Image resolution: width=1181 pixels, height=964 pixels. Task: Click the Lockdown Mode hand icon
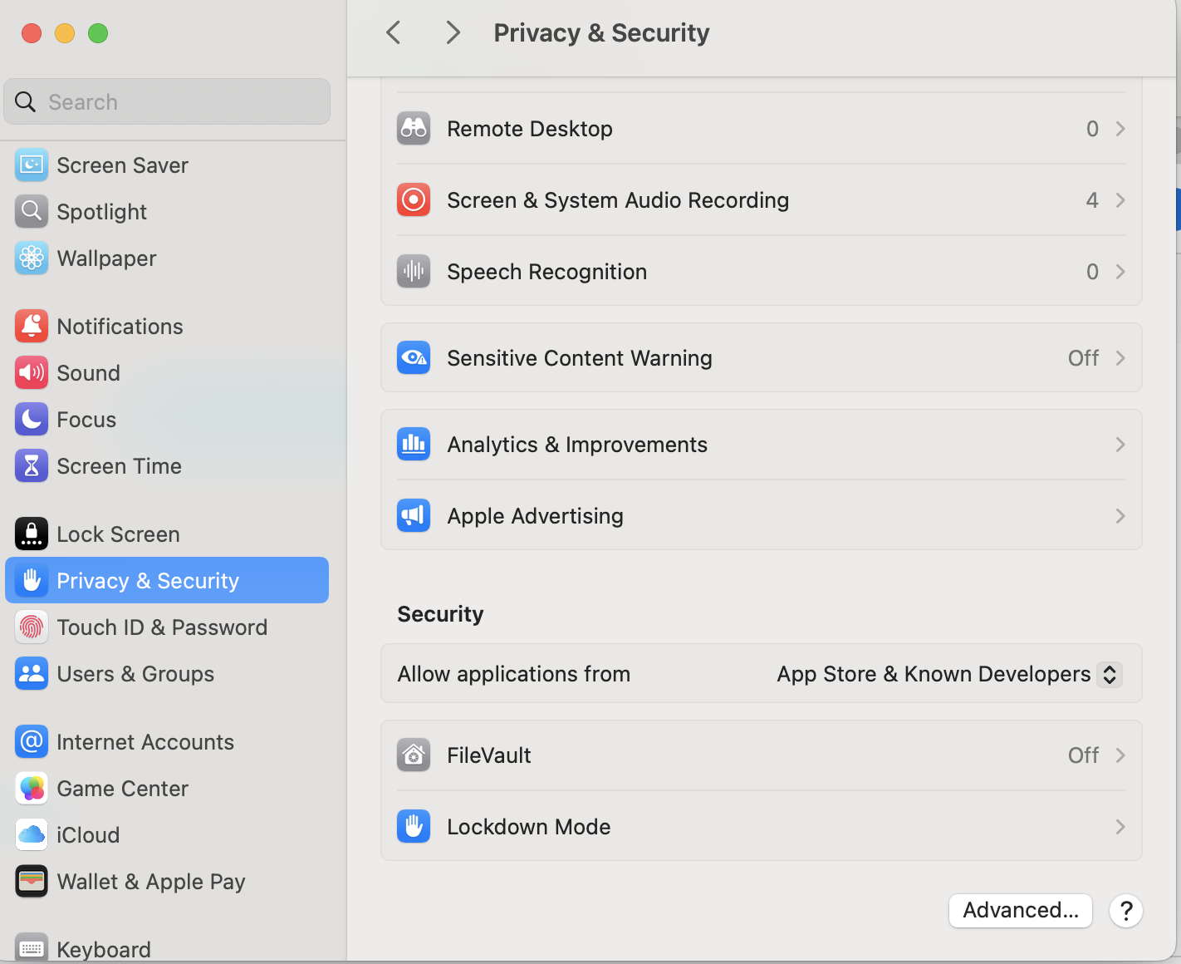click(x=414, y=827)
